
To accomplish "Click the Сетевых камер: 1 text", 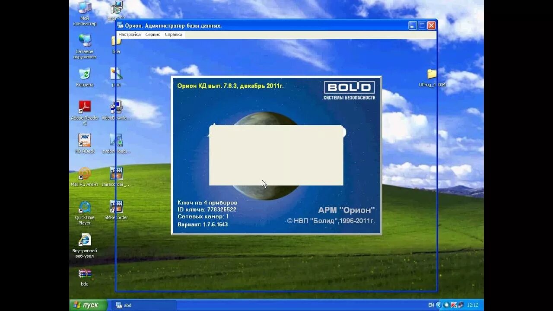I will coord(203,216).
